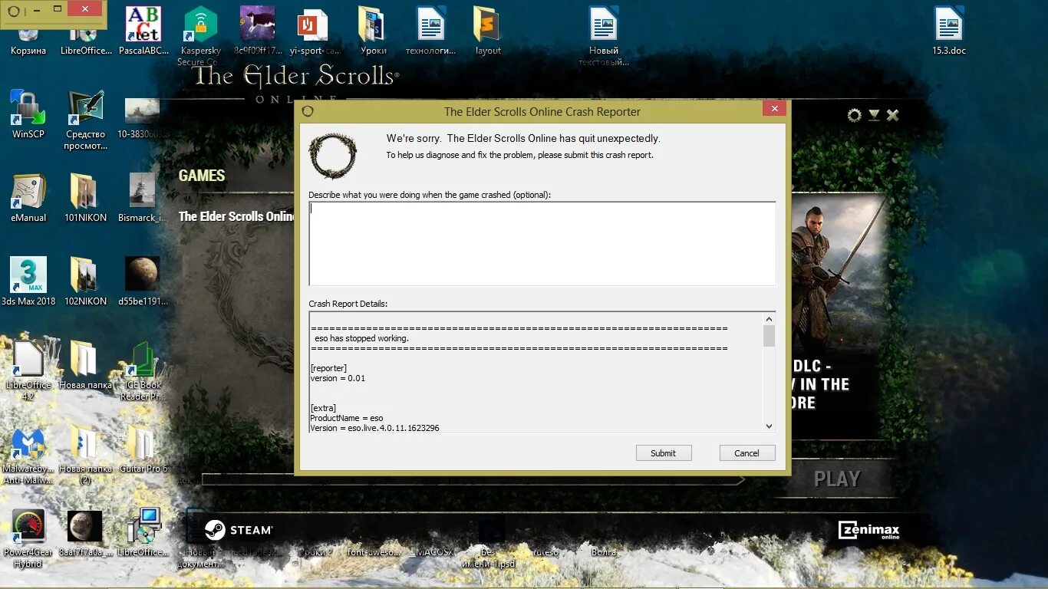Click Crash Reporter title bar icon
Viewport: 1048px width, 589px height.
(308, 111)
